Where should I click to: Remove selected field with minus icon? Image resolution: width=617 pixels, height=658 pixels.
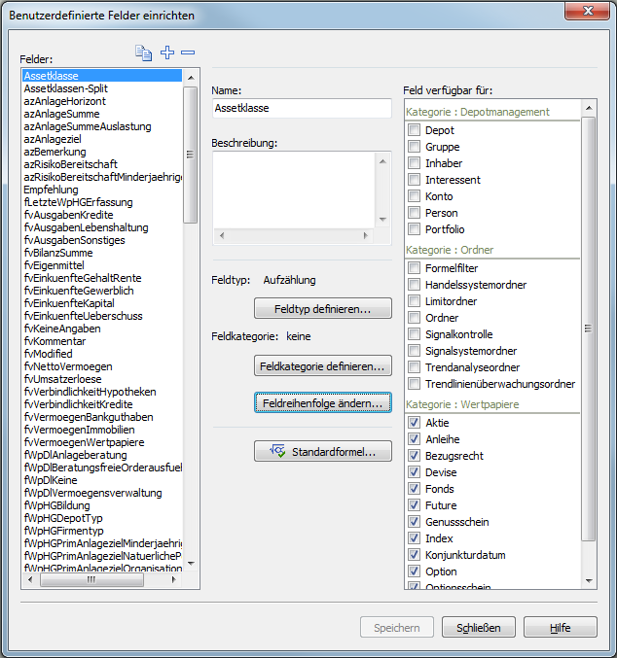point(188,53)
